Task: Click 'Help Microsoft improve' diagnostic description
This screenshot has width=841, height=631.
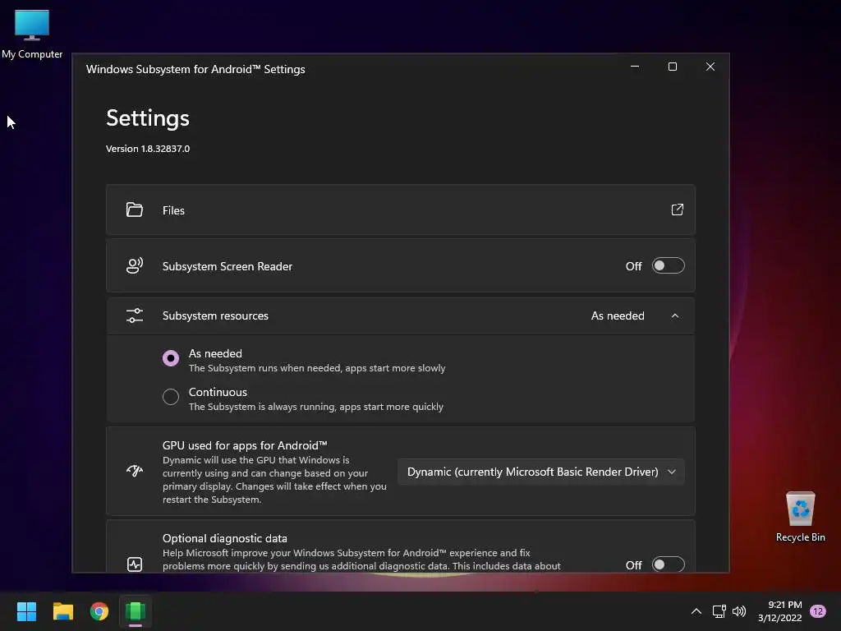Action: tap(361, 559)
